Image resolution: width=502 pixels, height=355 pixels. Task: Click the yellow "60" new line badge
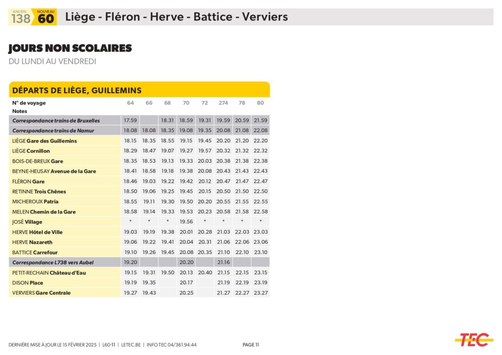click(46, 18)
